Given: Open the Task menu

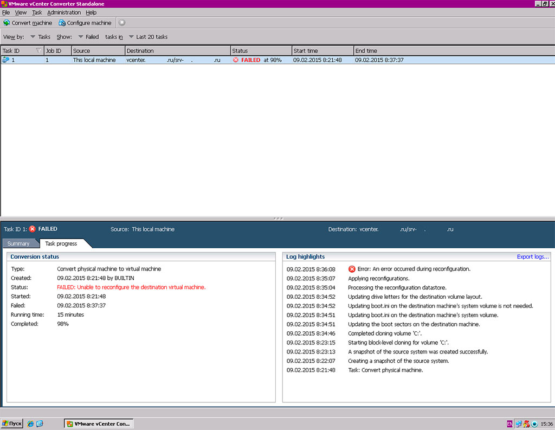Looking at the screenshot, I should [37, 12].
